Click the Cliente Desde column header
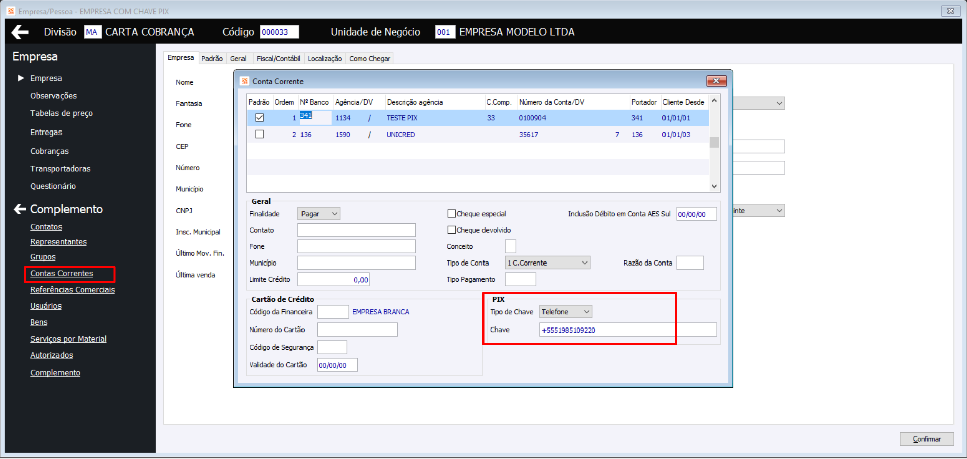The image size is (967, 459). (683, 102)
